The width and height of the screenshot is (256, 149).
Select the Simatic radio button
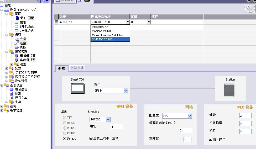click(65, 139)
